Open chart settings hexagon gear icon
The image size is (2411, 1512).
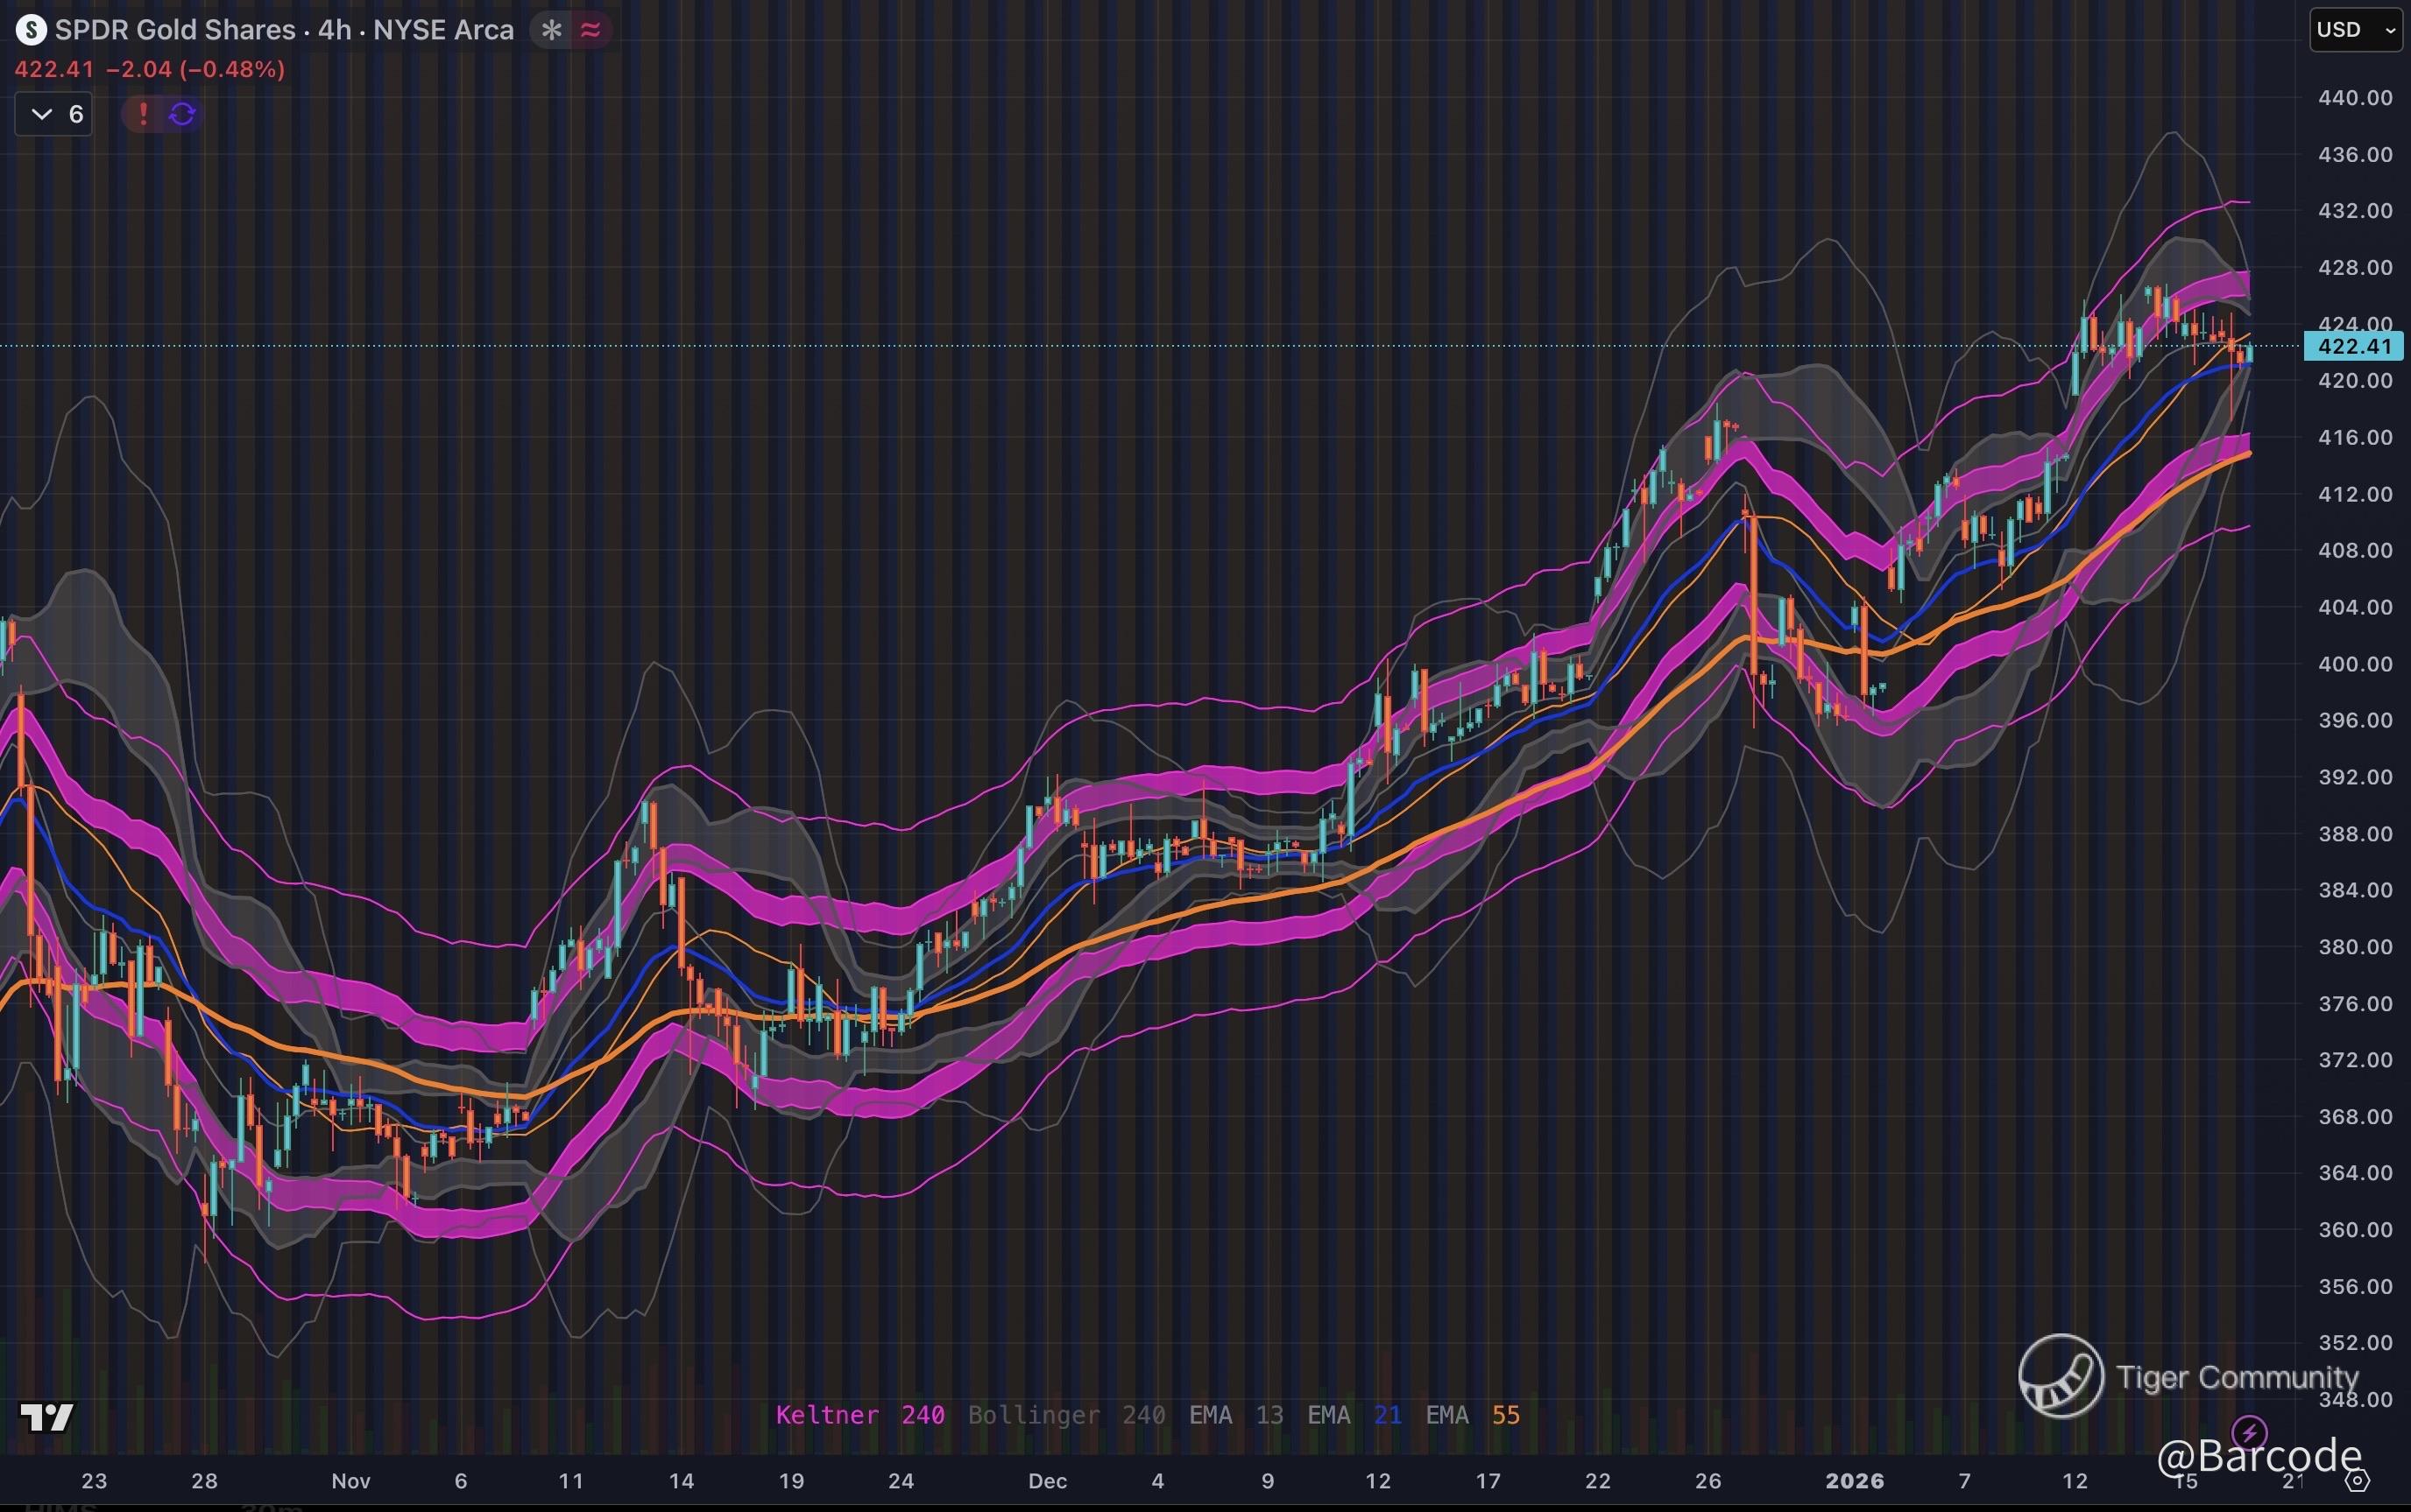(2358, 1480)
